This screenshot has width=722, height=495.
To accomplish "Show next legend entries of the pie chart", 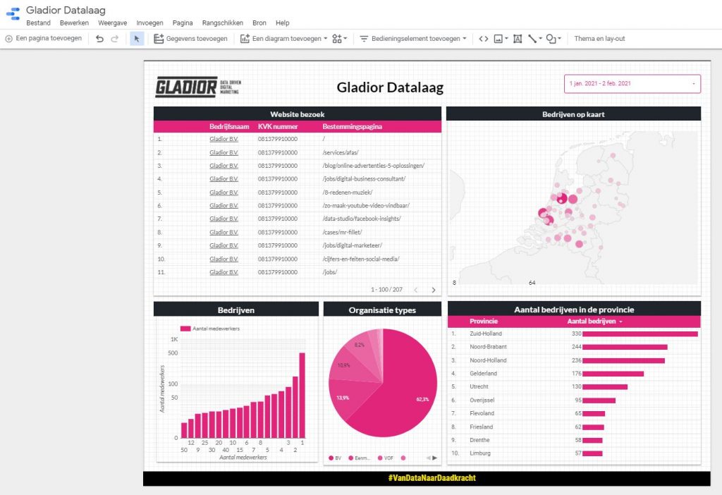I will pyautogui.click(x=434, y=458).
